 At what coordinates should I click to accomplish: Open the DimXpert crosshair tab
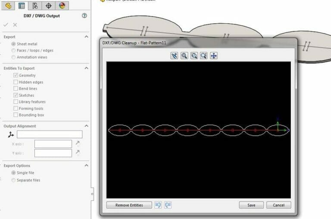48,6
